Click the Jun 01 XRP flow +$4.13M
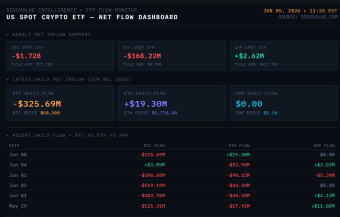 pyautogui.click(x=324, y=196)
